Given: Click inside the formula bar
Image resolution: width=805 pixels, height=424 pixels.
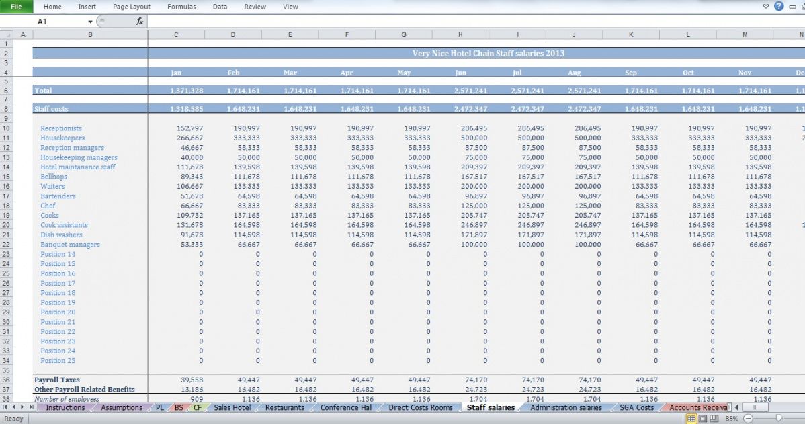Looking at the screenshot, I should point(470,22).
